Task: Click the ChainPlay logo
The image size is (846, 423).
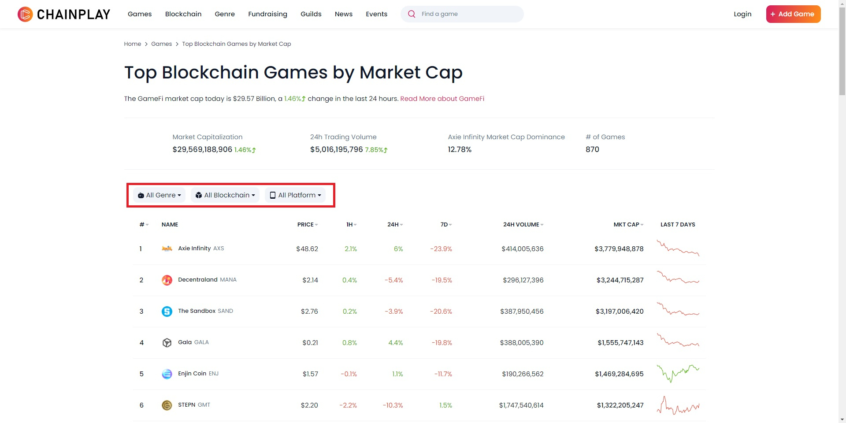Action: (64, 14)
